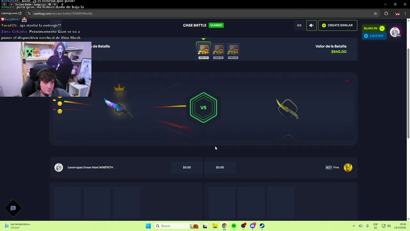
Task: Open the network settings tray icon
Action: click(x=383, y=226)
